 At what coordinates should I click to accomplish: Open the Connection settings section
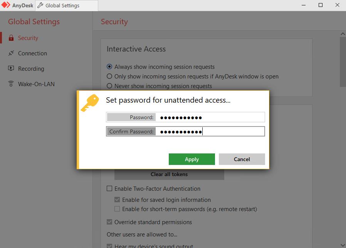tap(32, 53)
